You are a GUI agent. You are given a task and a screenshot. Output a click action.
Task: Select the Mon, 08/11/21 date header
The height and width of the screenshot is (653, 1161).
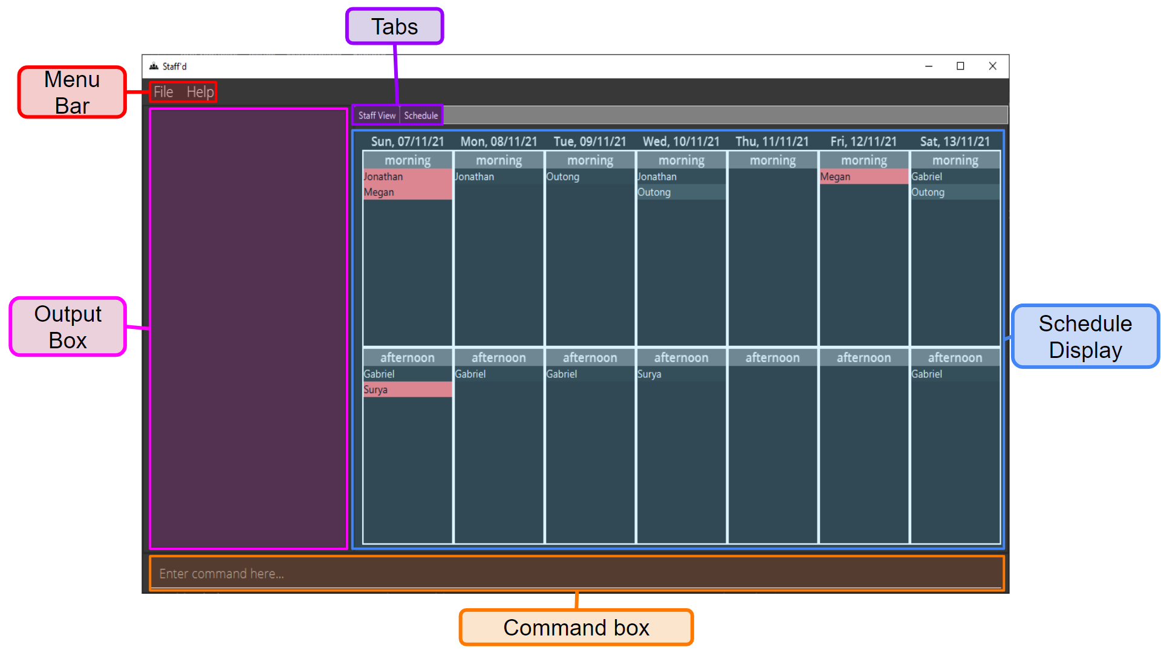coord(499,141)
